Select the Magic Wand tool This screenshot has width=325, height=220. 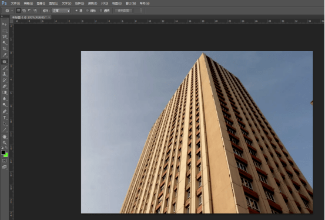tap(4, 43)
